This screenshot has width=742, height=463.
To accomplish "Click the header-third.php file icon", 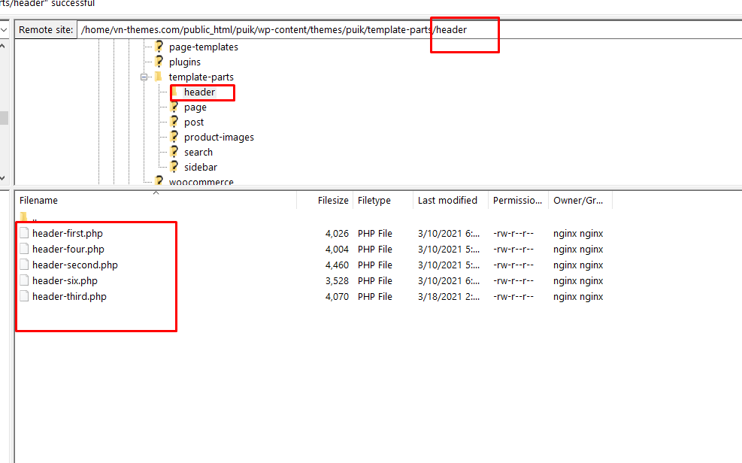I will [25, 297].
